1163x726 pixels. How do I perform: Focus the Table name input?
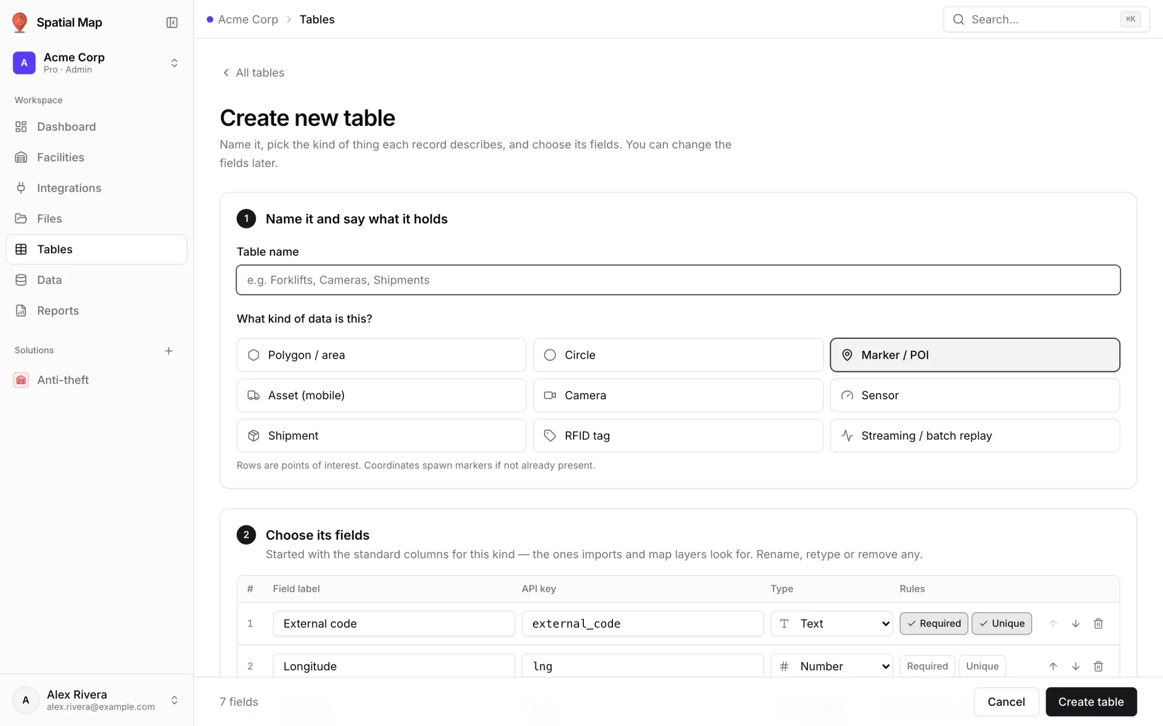(678, 280)
